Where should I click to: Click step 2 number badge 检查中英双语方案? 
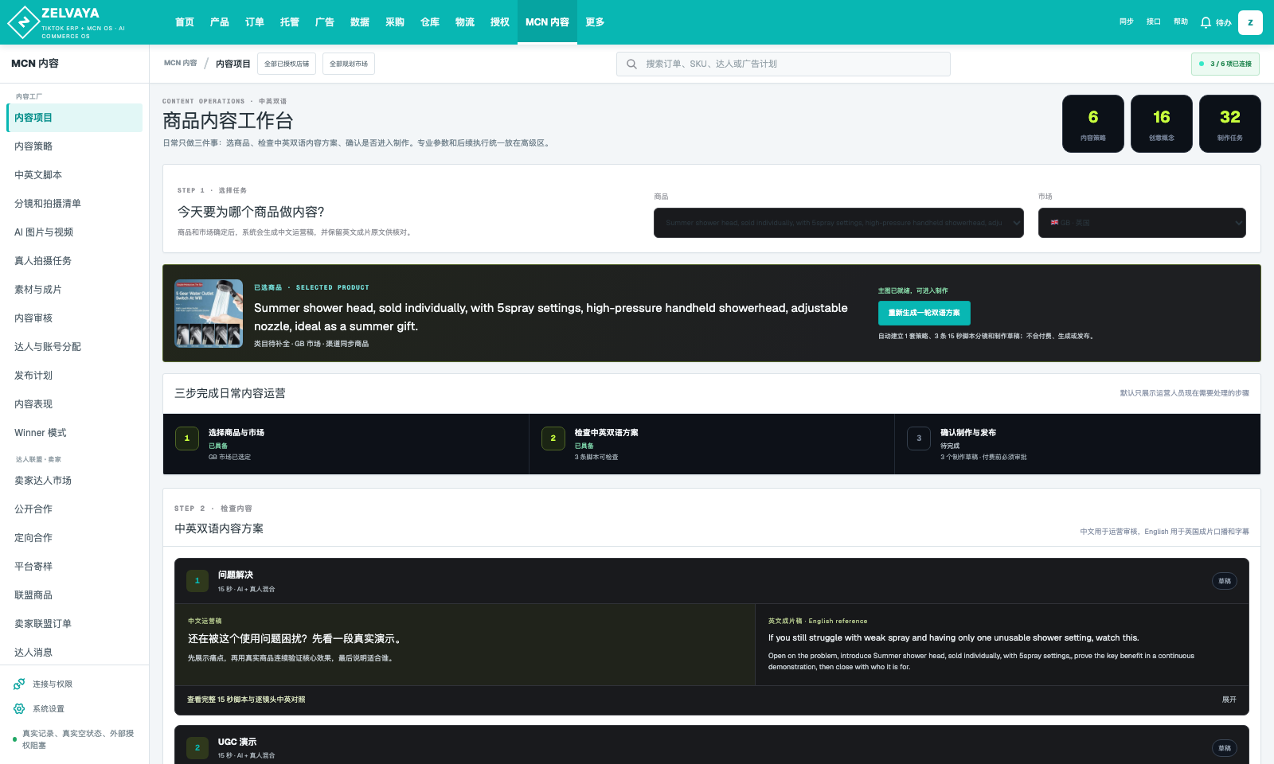pyautogui.click(x=553, y=438)
